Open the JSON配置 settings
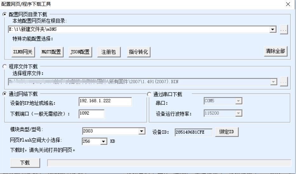 tap(79, 52)
